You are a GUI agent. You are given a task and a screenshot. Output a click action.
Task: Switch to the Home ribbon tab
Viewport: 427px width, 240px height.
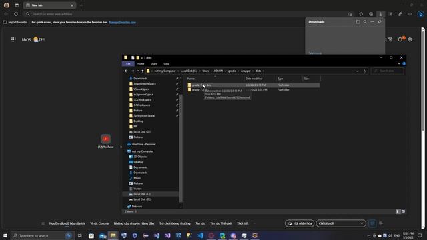141,64
